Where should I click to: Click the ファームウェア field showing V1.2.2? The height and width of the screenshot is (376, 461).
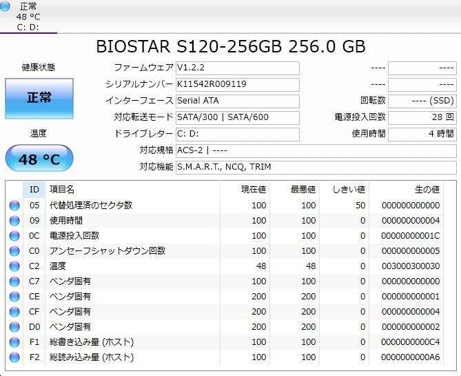(237, 68)
